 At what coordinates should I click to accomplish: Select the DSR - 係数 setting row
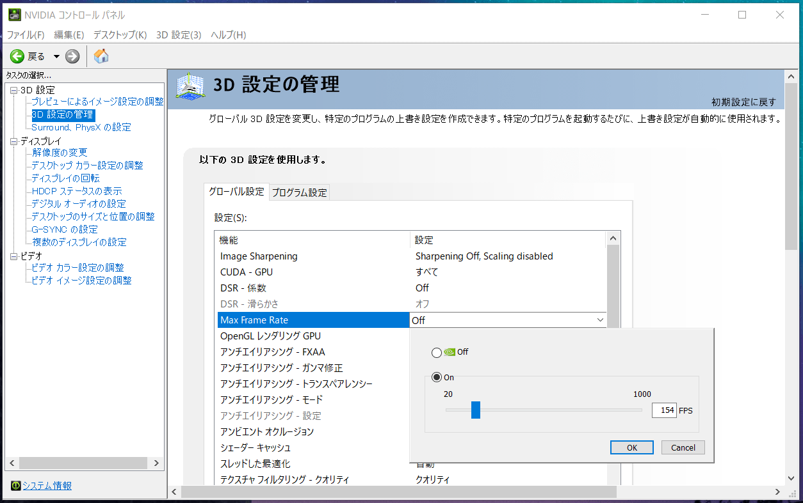(411, 288)
